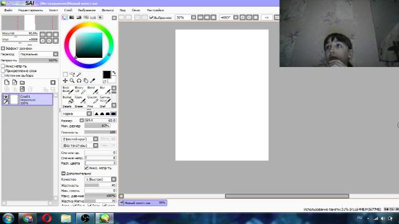
Task: Create a new raster layer
Action: (7, 82)
